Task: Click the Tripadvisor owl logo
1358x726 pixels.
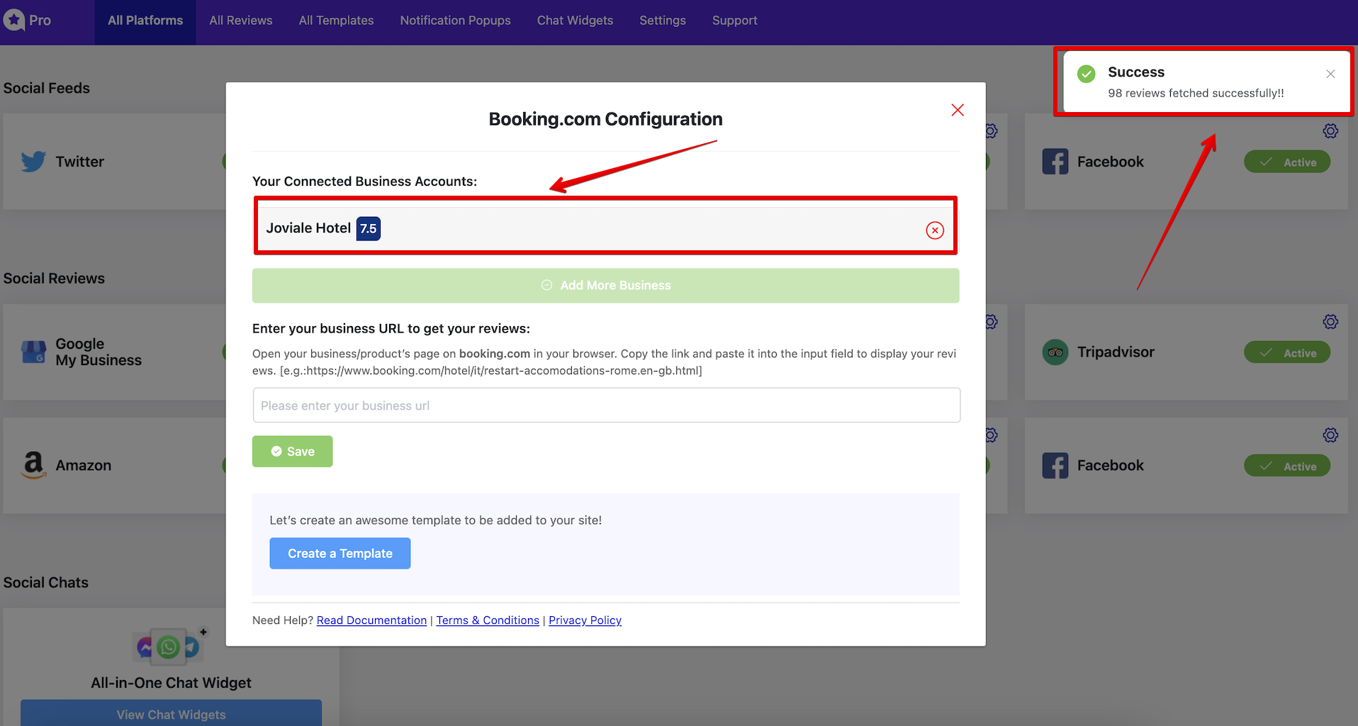Action: (x=1055, y=352)
